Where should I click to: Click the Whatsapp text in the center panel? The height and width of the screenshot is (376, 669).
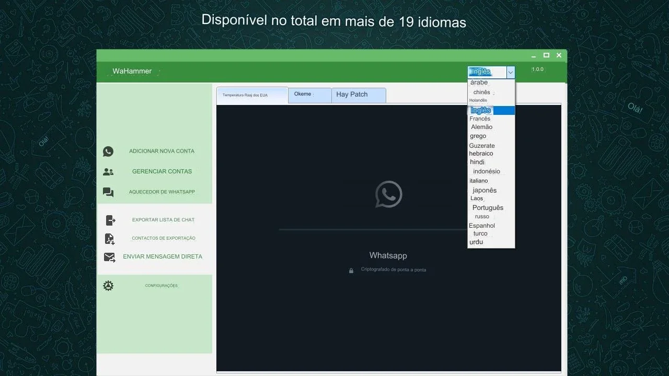388,255
